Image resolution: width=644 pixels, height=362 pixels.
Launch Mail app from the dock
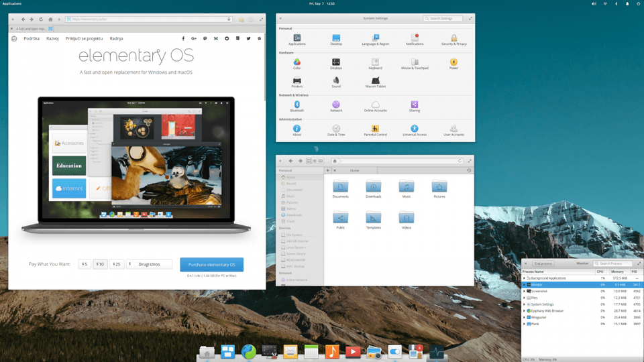(290, 352)
